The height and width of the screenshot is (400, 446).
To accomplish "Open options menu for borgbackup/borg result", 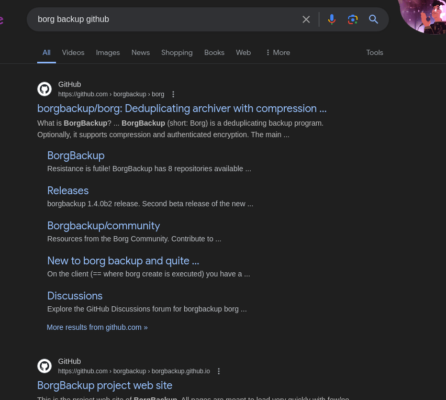I will pyautogui.click(x=173, y=94).
